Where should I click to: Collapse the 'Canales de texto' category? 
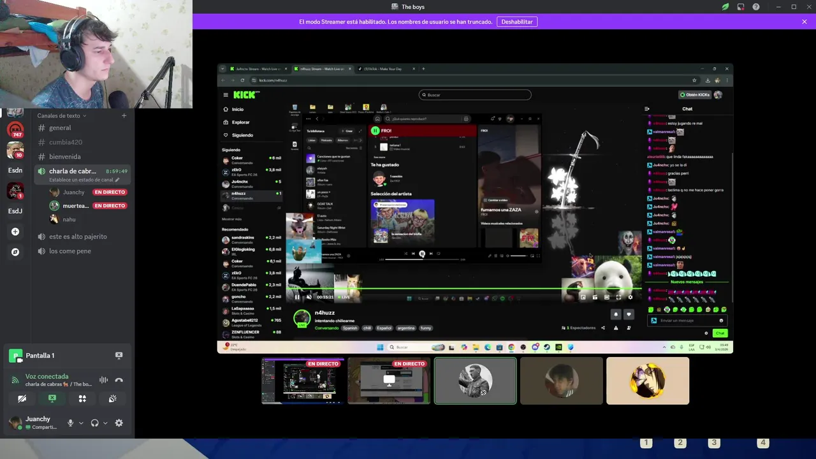(61, 116)
